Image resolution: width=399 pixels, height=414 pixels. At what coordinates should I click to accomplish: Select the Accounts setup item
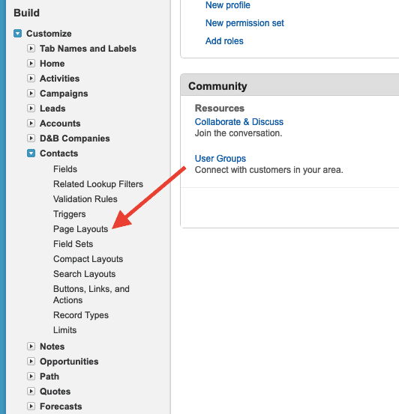pyautogui.click(x=60, y=124)
